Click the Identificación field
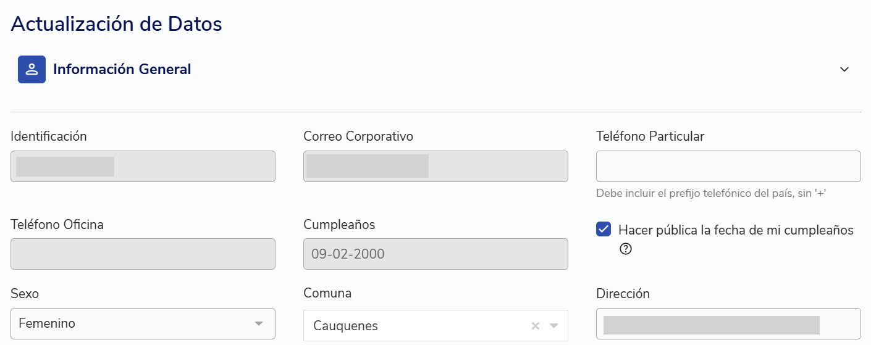This screenshot has width=871, height=345. (x=143, y=167)
